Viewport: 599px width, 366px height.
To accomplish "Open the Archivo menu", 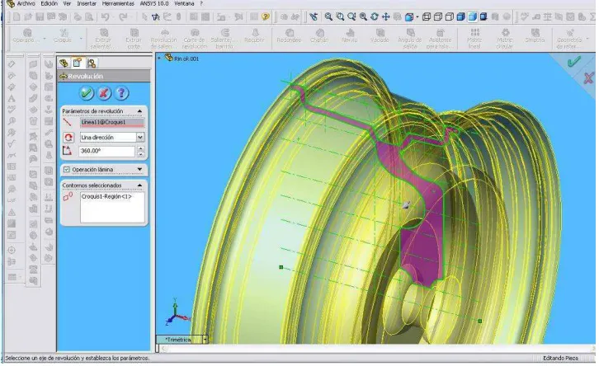I will 26,3.
